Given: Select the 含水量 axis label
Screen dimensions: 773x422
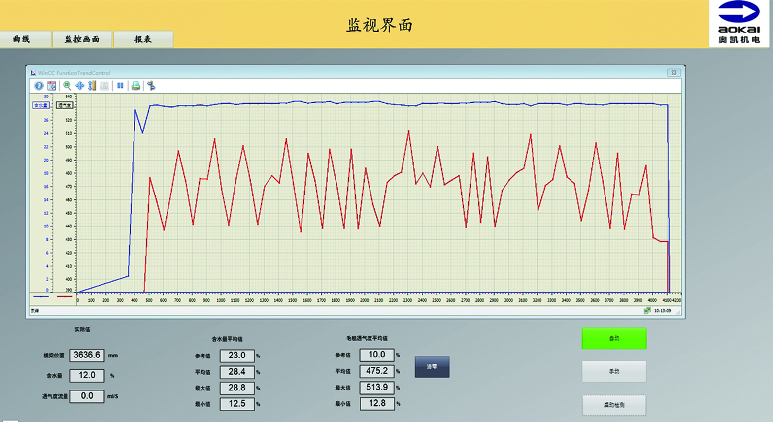Looking at the screenshot, I should click(x=41, y=105).
